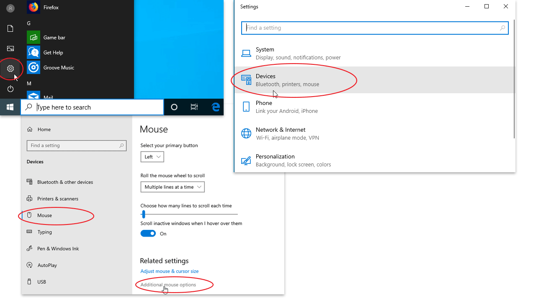This screenshot has width=536, height=301.
Task: Select Printers & scanners in the sidebar
Action: pos(57,199)
